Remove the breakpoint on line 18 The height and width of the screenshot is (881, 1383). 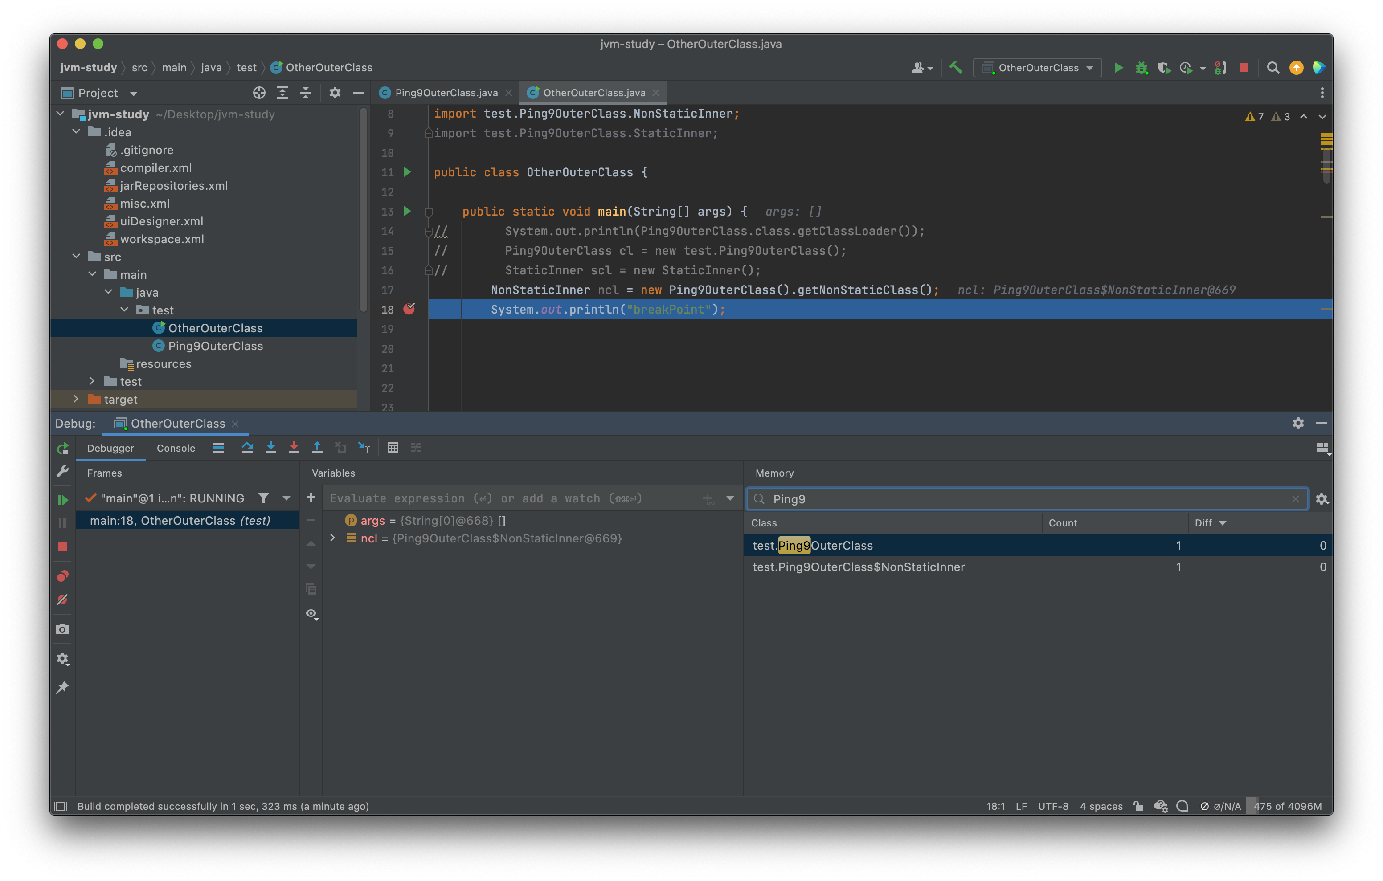tap(409, 309)
